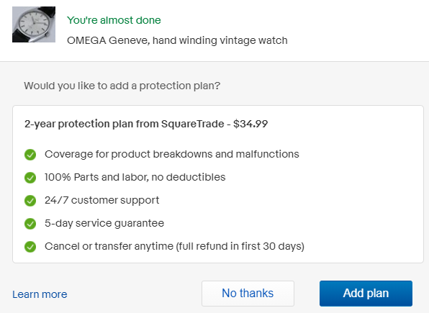
Task: Click the checkmark icon next to 100% Parts and labor
Action: click(x=30, y=178)
